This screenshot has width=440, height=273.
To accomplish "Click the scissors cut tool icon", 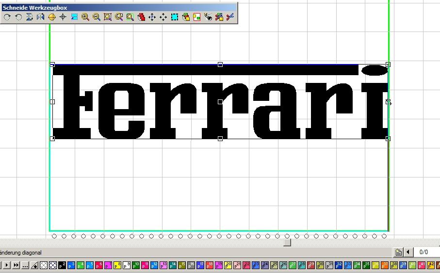I will (230, 17).
